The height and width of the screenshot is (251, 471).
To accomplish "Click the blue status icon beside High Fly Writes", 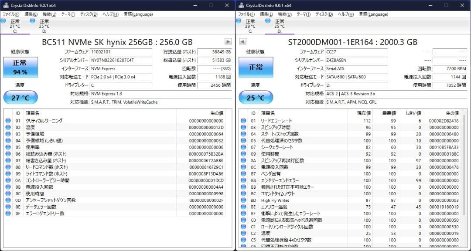I will click(242, 201).
